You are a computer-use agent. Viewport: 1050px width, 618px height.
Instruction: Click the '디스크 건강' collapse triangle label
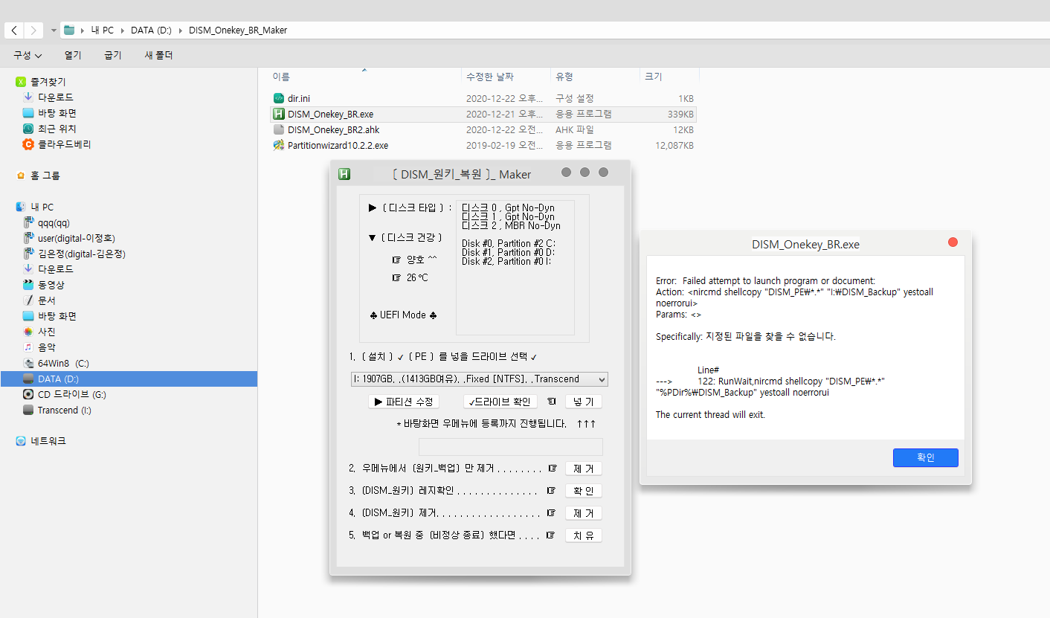406,238
